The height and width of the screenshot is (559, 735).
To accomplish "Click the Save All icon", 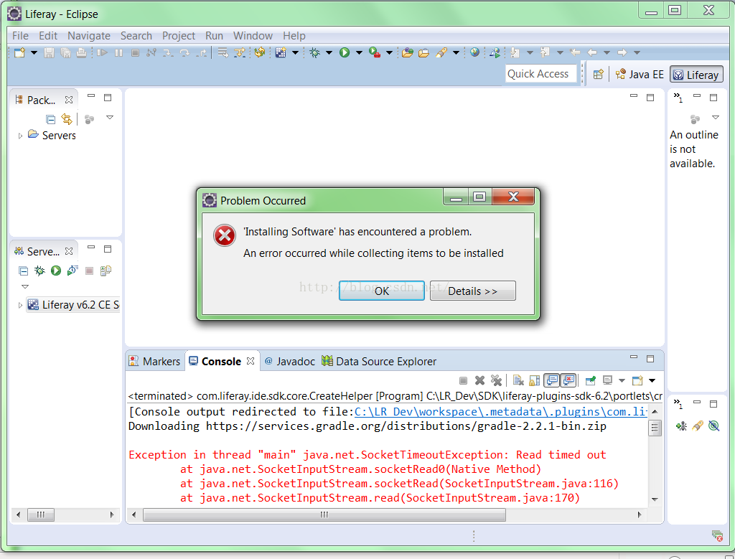I will click(65, 52).
